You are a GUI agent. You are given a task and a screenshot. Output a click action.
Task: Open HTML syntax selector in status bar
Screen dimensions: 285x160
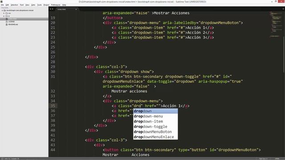[x=277, y=159]
